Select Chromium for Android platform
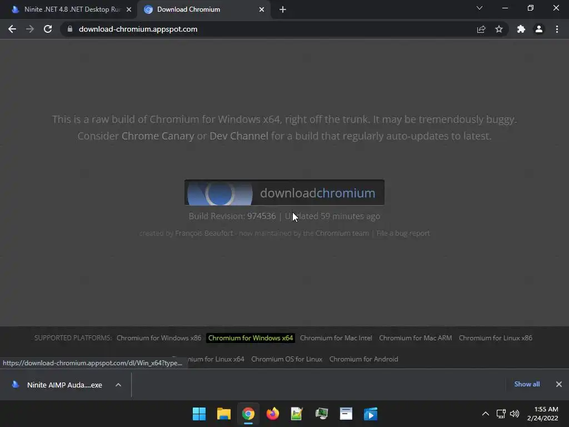Image resolution: width=569 pixels, height=427 pixels. pyautogui.click(x=363, y=359)
